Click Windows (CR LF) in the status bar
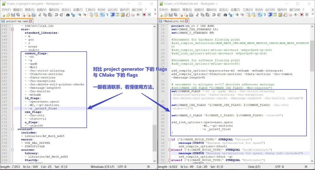This screenshot has height=170, width=315. (x=102, y=167)
